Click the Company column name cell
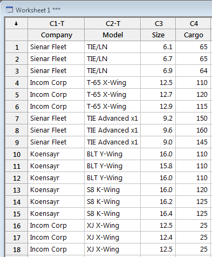This screenshot has width=212, height=257. point(56,35)
